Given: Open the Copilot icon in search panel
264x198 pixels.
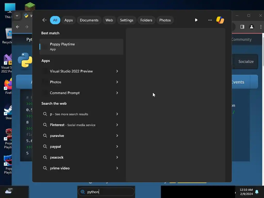Looking at the screenshot, I should click(x=220, y=20).
